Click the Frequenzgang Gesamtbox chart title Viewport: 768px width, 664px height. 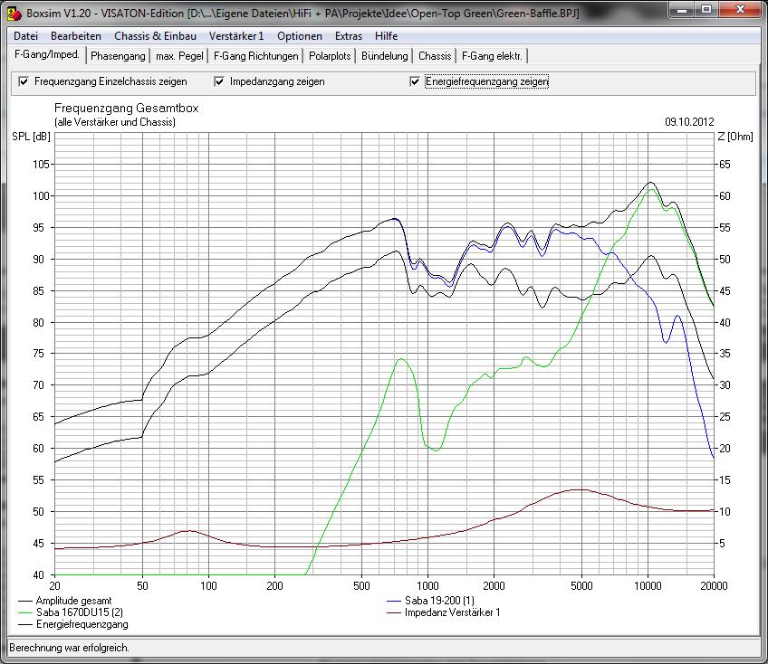click(x=127, y=109)
